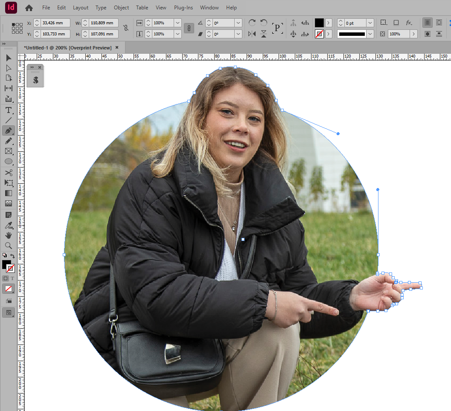Screen dimensions: 451x411
Task: Flip the object vertically
Action: point(264,34)
